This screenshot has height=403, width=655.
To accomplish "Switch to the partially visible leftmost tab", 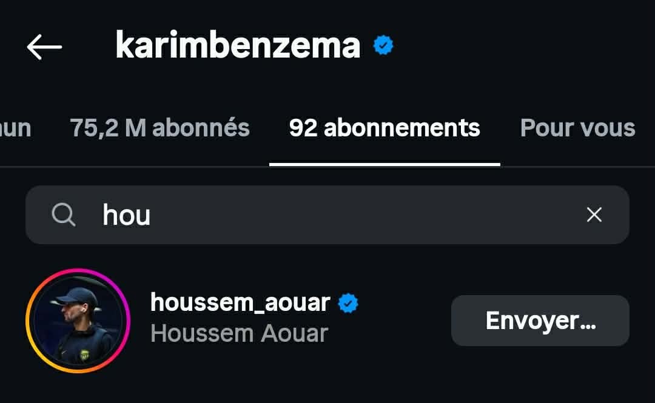I will point(15,128).
